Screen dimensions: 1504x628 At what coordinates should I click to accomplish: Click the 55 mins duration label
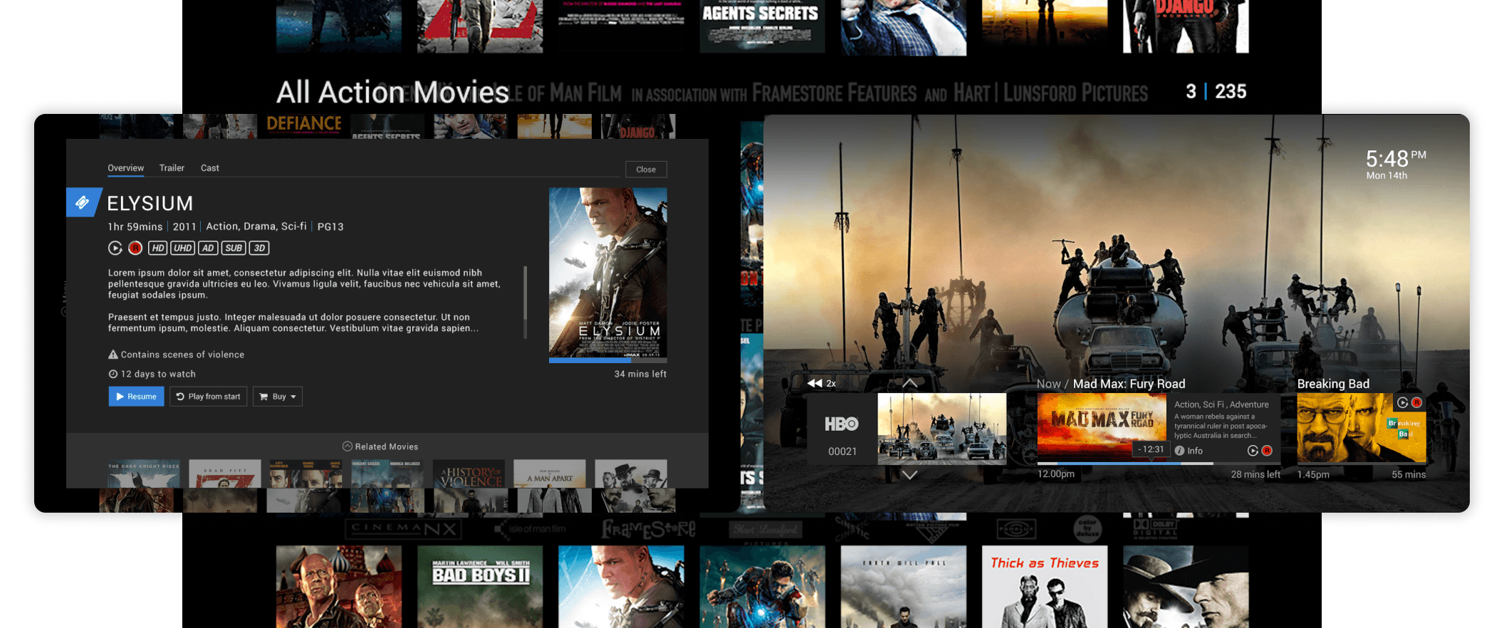coord(1409,475)
